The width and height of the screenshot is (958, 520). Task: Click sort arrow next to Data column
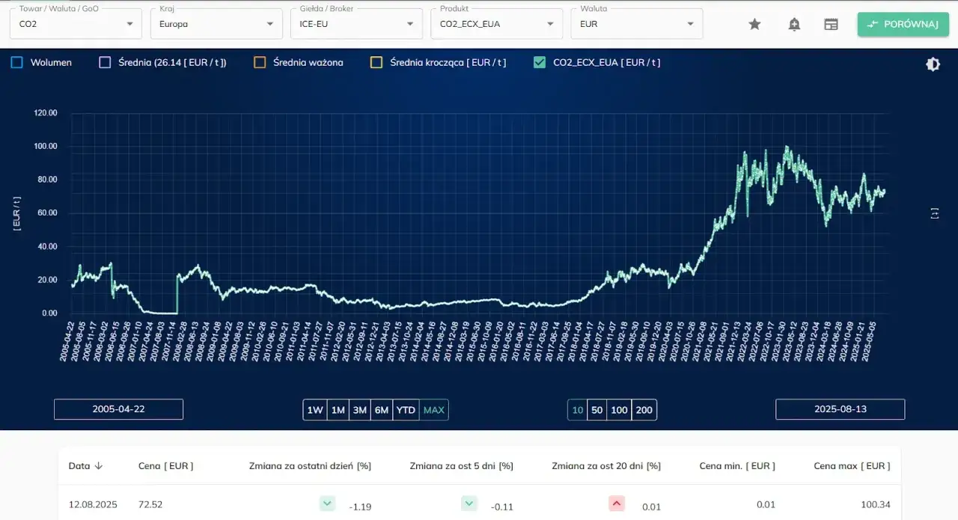99,465
